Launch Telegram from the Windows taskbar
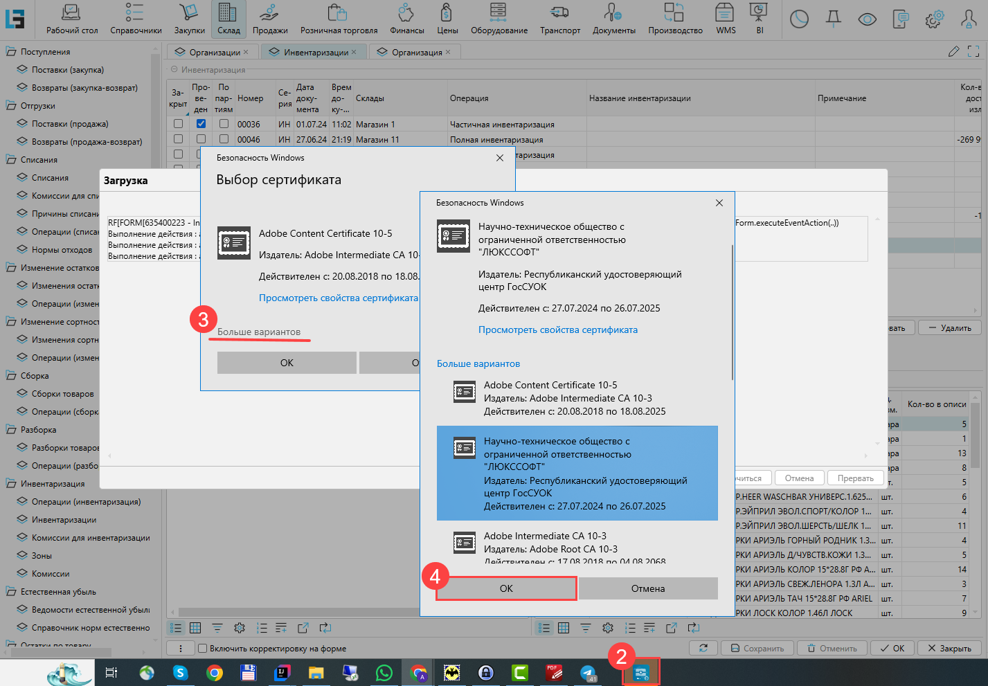Viewport: 988px width, 686px height. [589, 672]
